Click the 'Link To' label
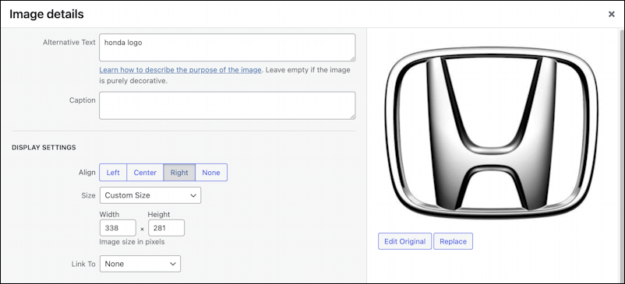The height and width of the screenshot is (284, 625). 83,264
